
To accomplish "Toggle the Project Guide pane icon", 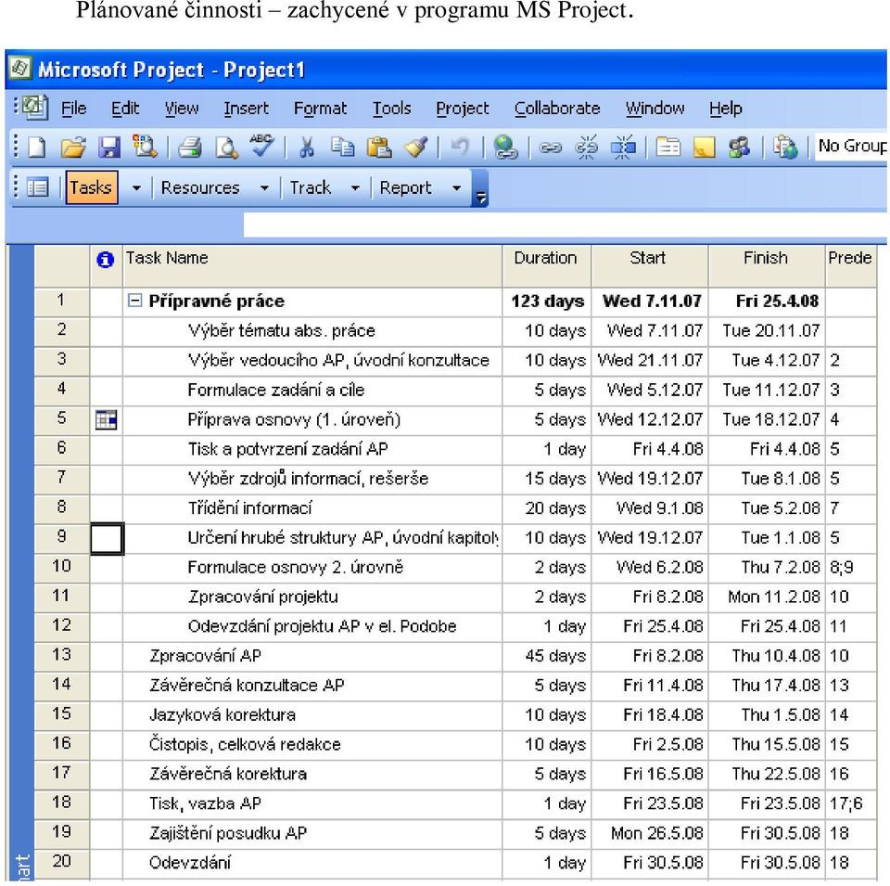I will [x=37, y=187].
